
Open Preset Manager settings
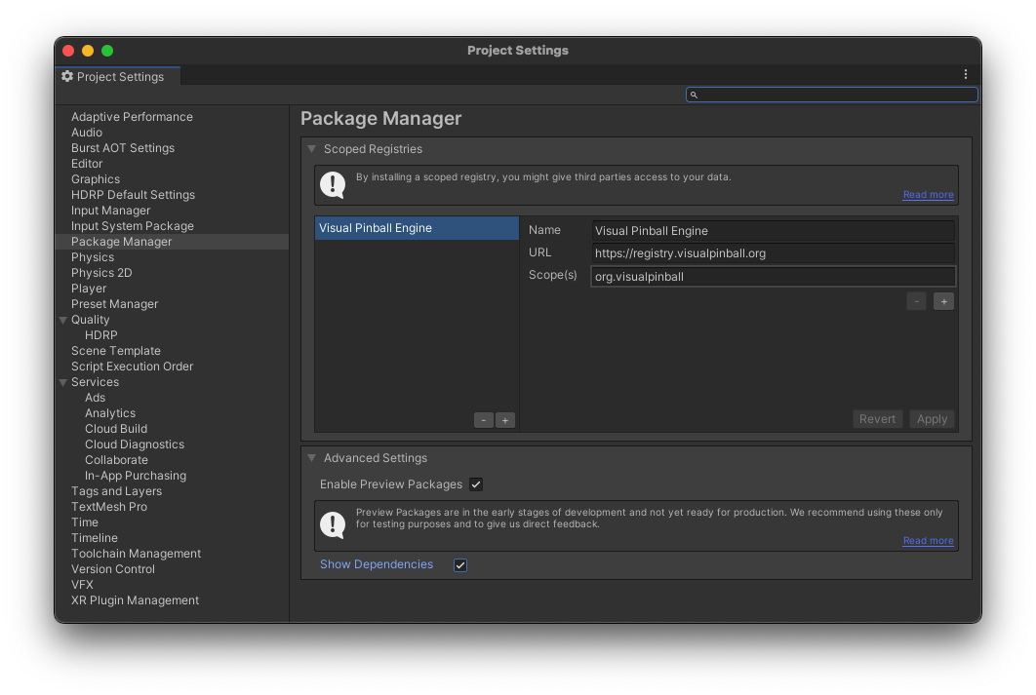tap(114, 304)
